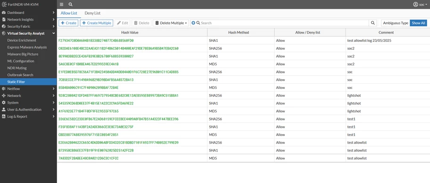
Task: Click the User & Authentication icon
Action: (4, 110)
